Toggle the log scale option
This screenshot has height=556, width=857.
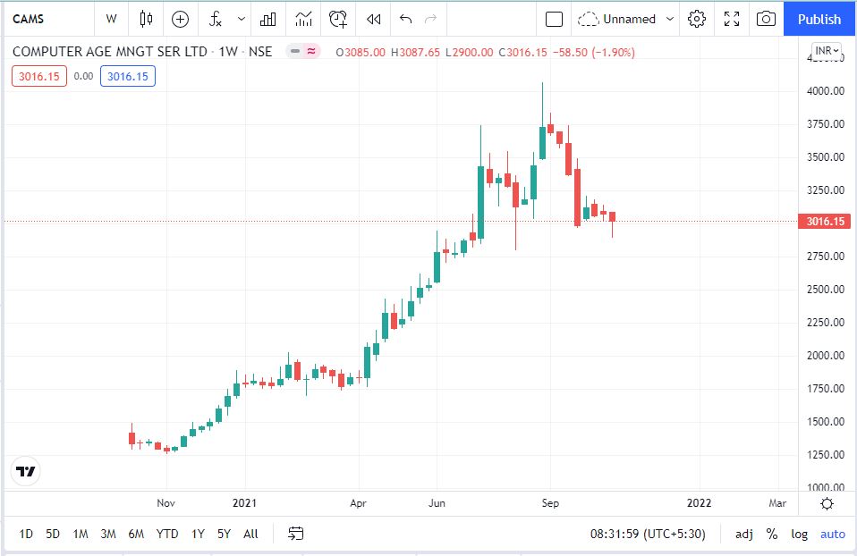coord(799,534)
